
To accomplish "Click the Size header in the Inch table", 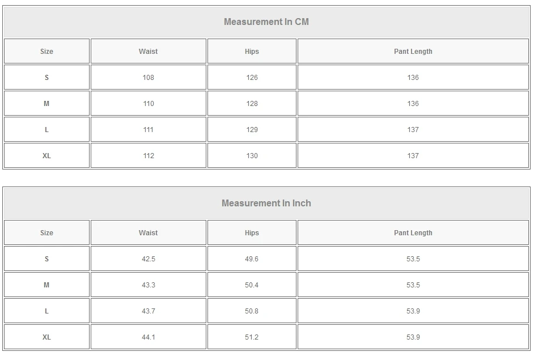I will [46, 233].
